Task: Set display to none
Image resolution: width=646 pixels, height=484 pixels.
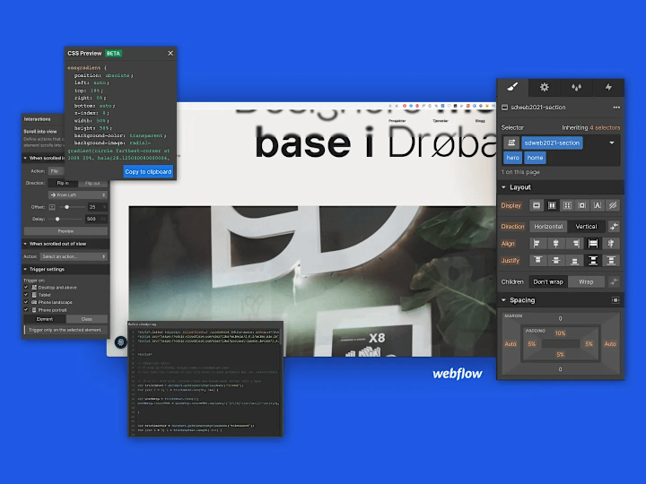Action: click(x=613, y=205)
